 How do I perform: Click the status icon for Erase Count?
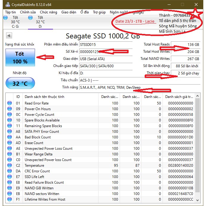coord(10,143)
